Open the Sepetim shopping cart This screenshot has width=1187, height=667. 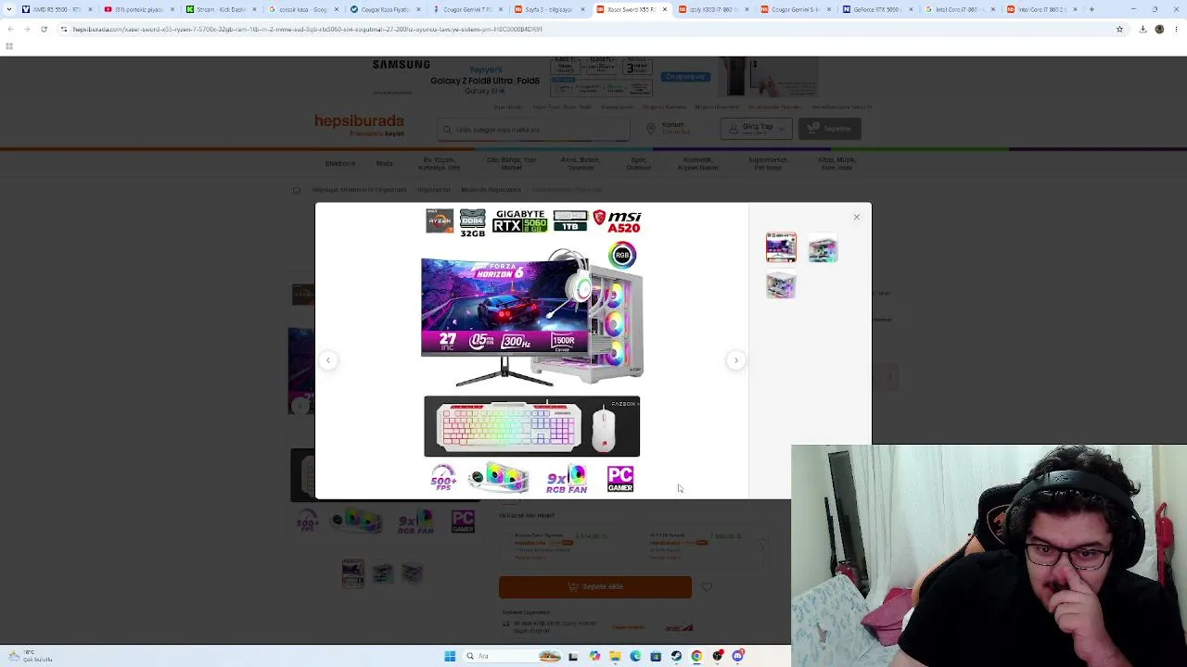coord(831,129)
